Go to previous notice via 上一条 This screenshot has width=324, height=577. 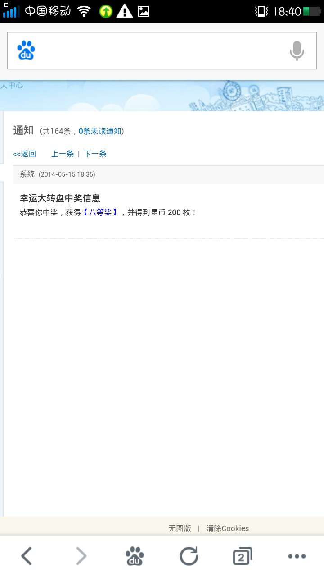(x=63, y=154)
